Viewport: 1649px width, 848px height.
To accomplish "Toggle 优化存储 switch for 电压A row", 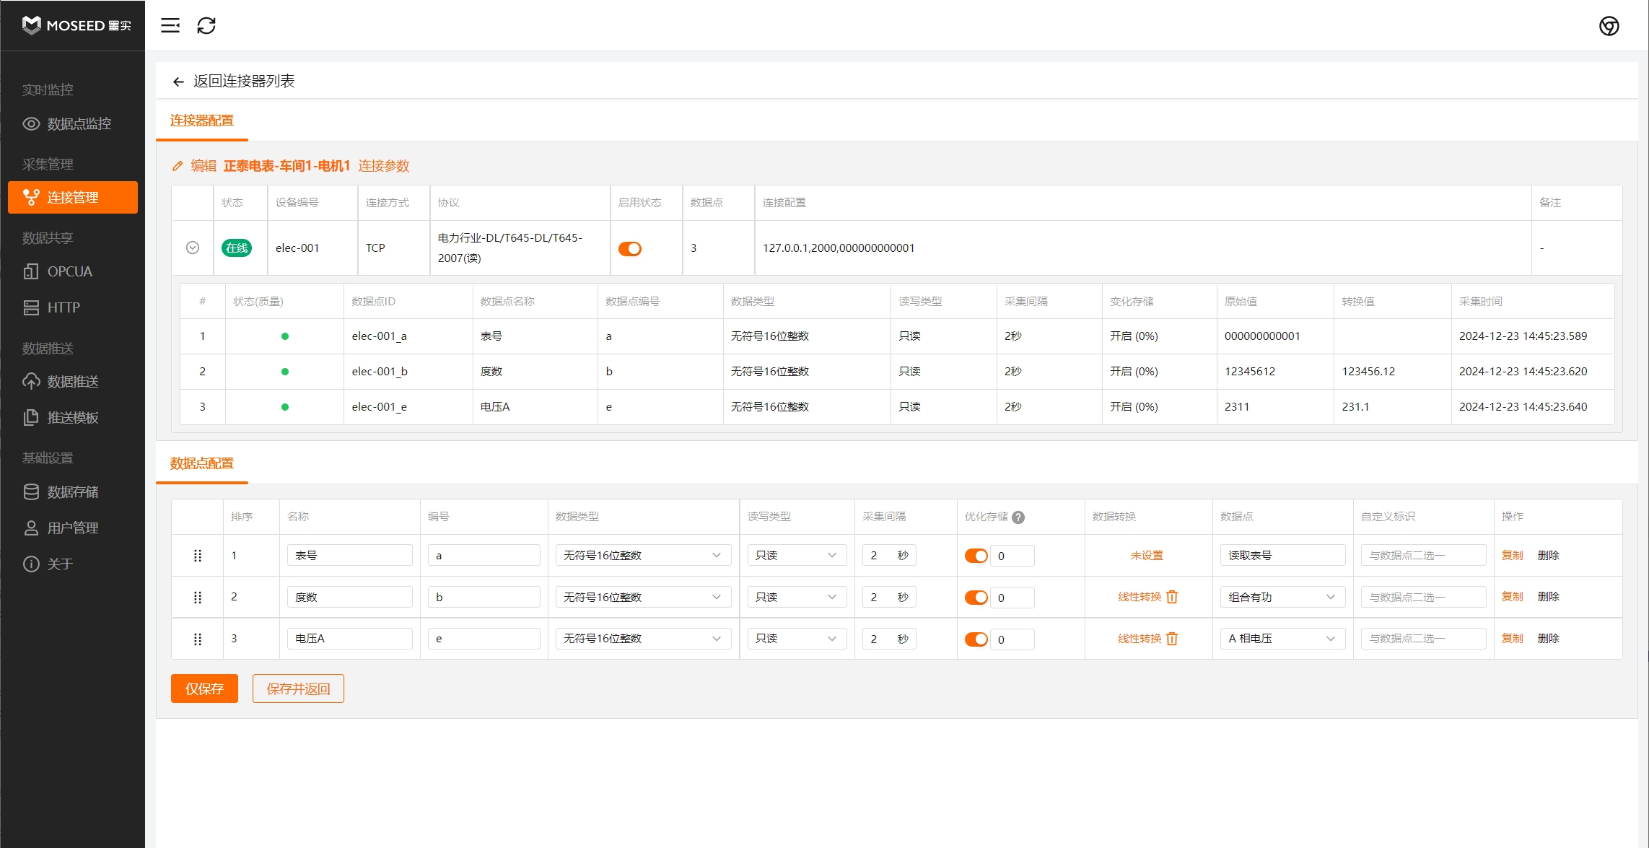I will pyautogui.click(x=976, y=639).
